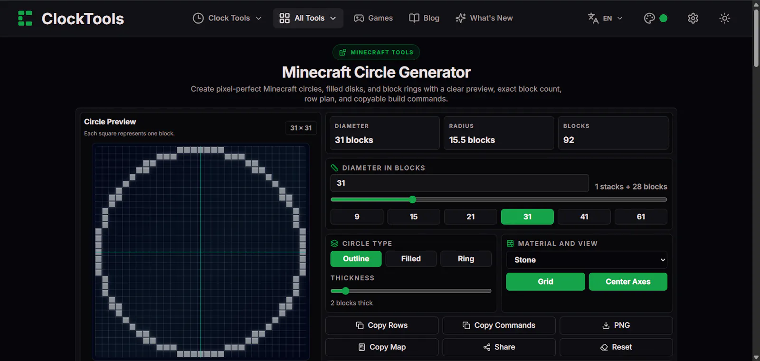Open the color palette theme icon
This screenshot has height=361, width=760.
pos(649,18)
